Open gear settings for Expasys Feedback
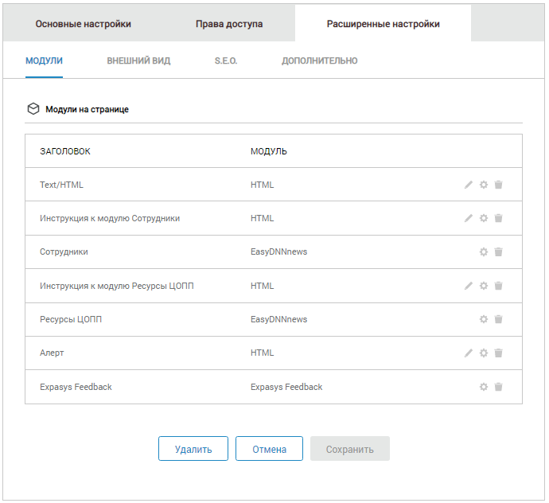This screenshot has width=549, height=503. pos(483,387)
